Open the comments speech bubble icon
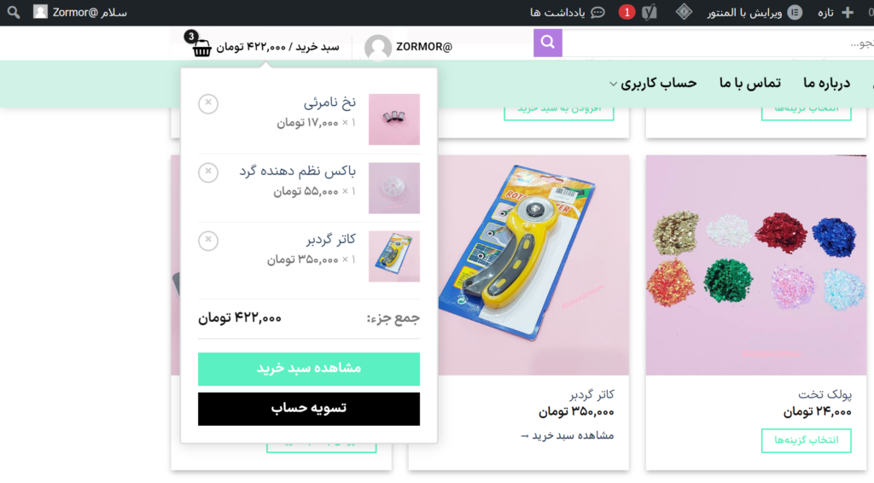874x483 pixels. coord(597,12)
